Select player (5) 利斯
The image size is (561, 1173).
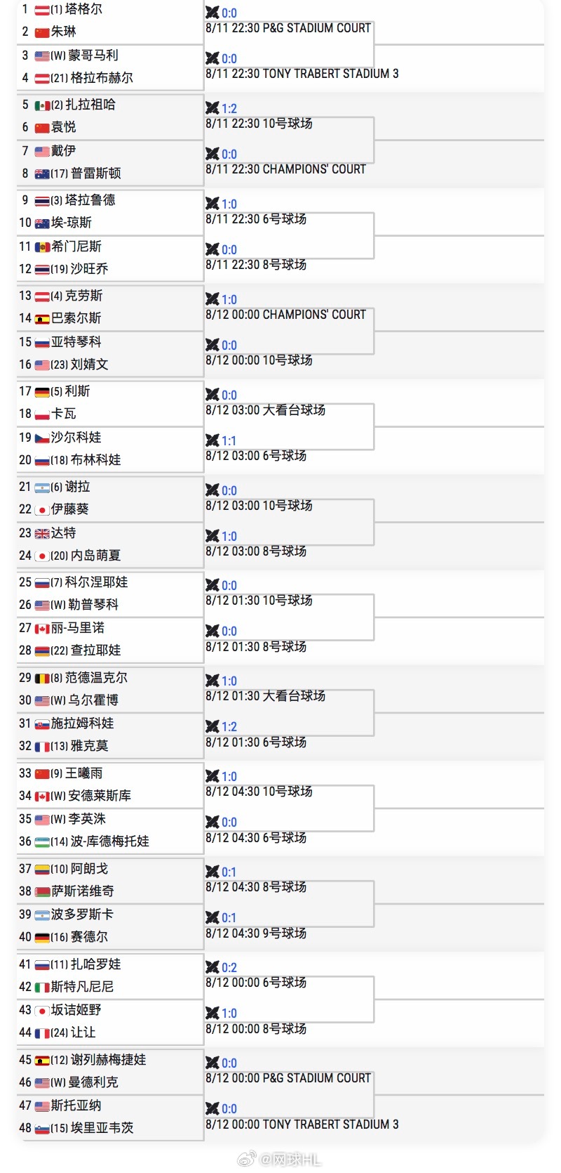(x=70, y=391)
